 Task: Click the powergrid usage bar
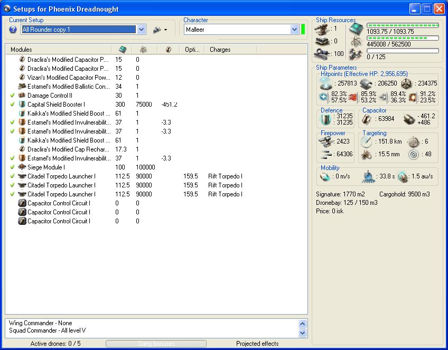click(403, 38)
